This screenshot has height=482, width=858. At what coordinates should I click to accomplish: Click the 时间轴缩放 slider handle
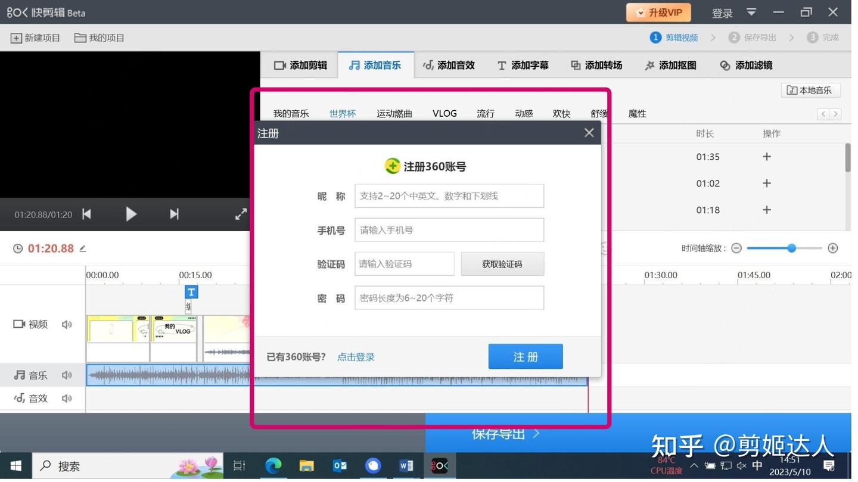click(792, 248)
